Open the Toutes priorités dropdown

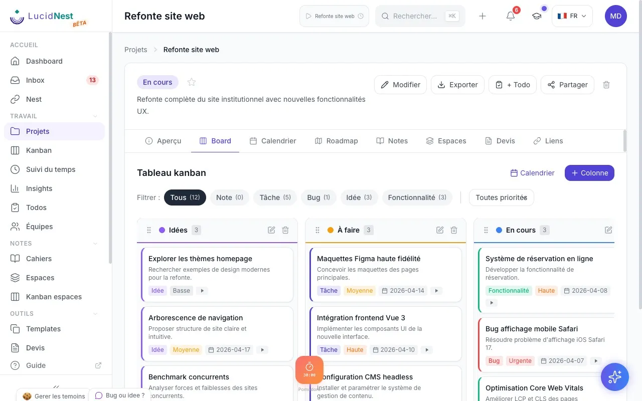tap(501, 197)
